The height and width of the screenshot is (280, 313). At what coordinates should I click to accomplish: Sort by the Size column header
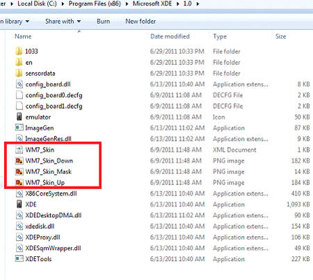(x=280, y=36)
